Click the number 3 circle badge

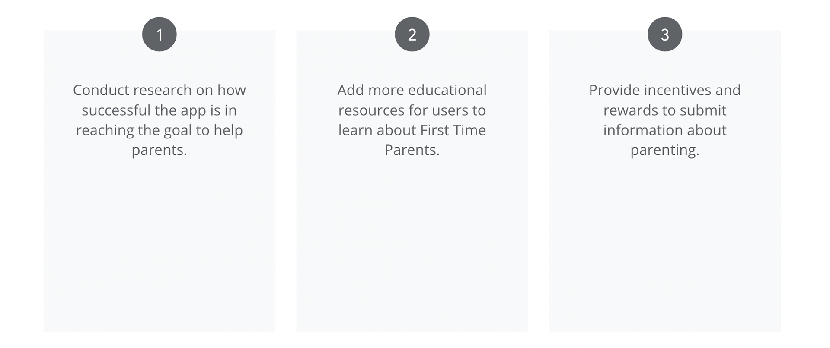[665, 34]
